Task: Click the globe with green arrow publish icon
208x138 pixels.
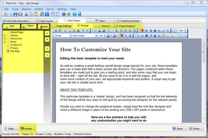Action: [x=69, y=14]
